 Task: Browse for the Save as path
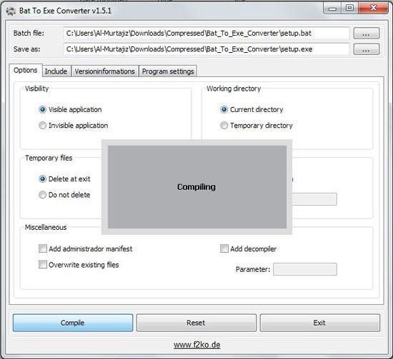tap(366, 49)
